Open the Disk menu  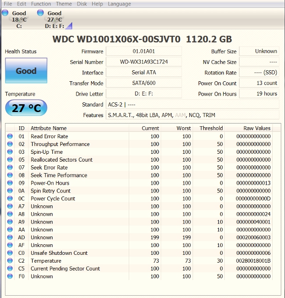pos(82,4)
